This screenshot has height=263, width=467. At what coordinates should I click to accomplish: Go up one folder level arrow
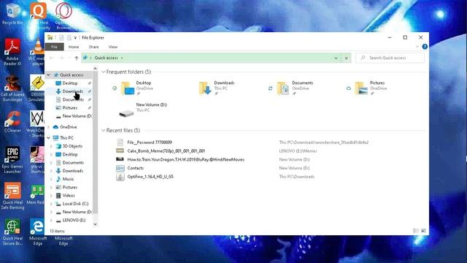tap(77, 58)
